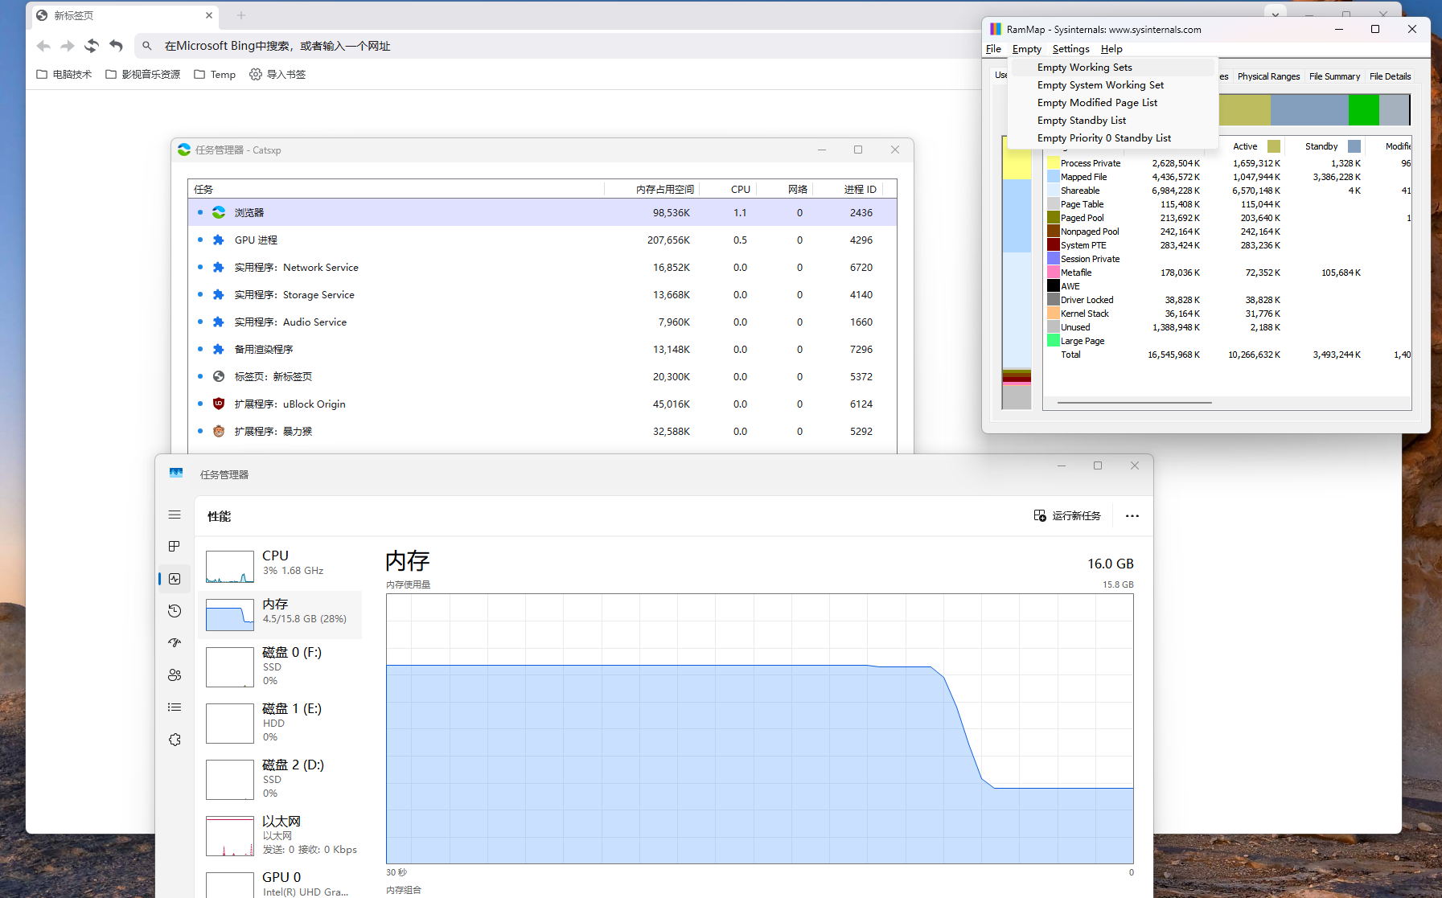Switch to the File Summary tab in RamMap
The width and height of the screenshot is (1442, 898).
[x=1334, y=76]
